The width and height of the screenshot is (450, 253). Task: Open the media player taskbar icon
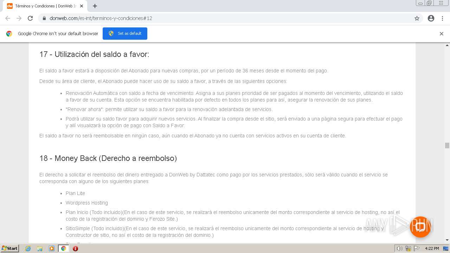pyautogui.click(x=52, y=248)
